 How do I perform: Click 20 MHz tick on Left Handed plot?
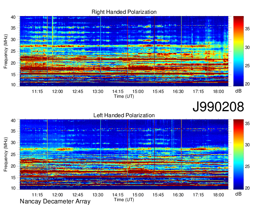tap(13, 166)
